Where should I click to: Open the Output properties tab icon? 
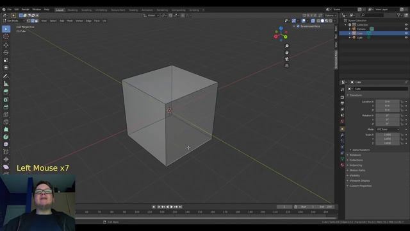pos(342,103)
